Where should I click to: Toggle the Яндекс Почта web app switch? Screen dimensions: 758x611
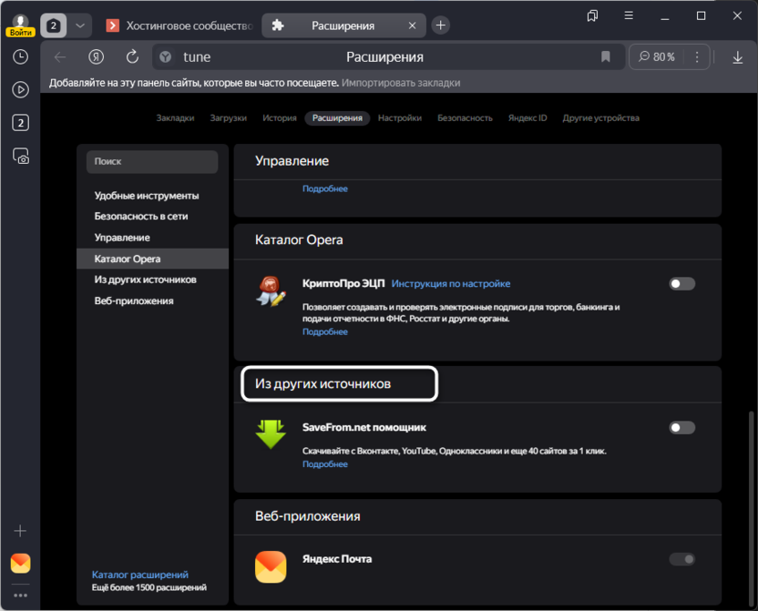coord(681,559)
